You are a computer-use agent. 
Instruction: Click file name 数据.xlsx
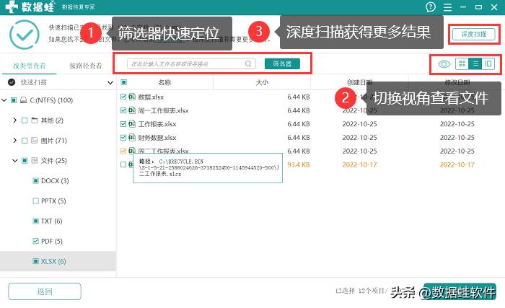[151, 97]
